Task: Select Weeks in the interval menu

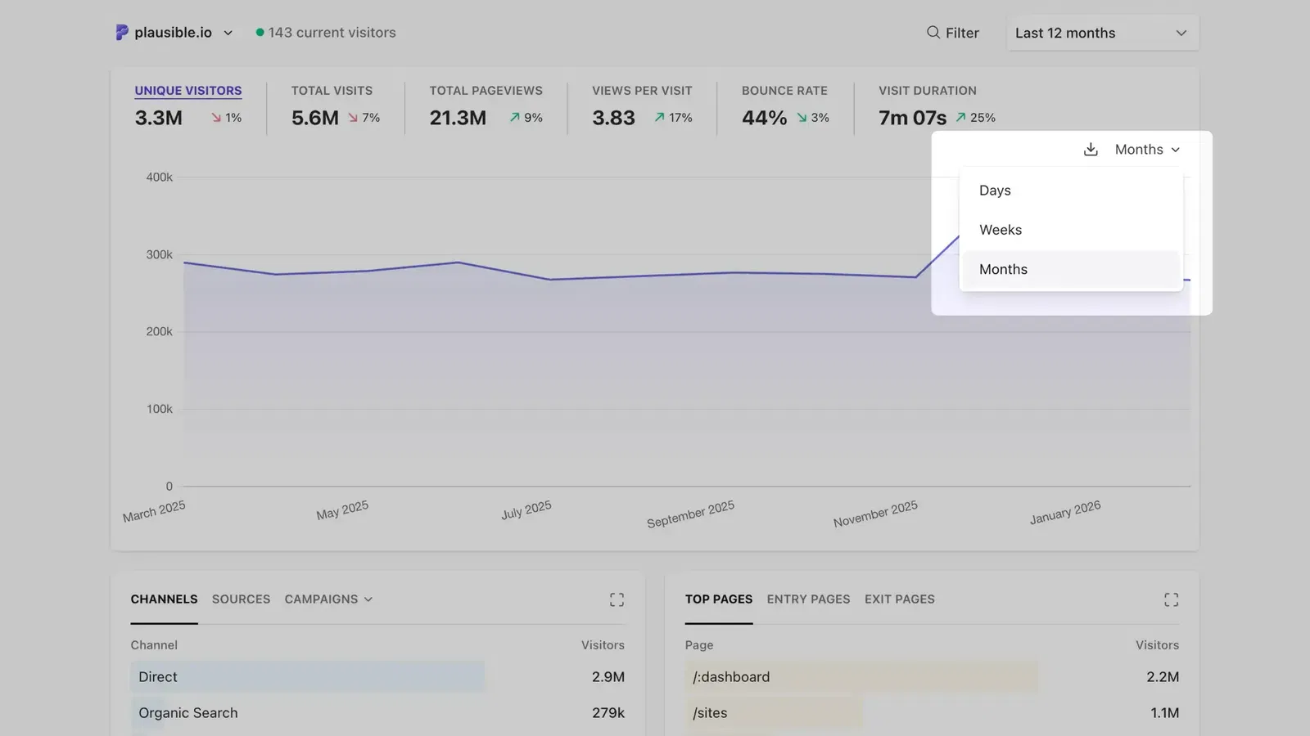Action: pos(1000,230)
